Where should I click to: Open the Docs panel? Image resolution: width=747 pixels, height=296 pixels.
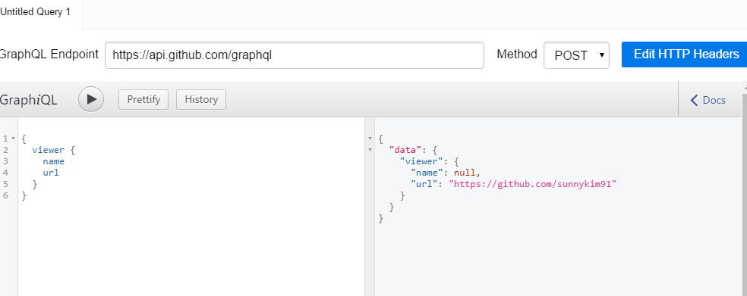point(708,100)
